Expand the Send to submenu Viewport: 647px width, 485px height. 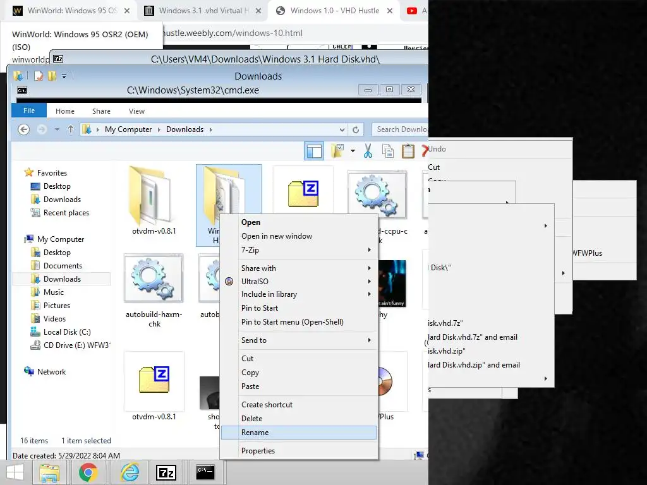299,340
